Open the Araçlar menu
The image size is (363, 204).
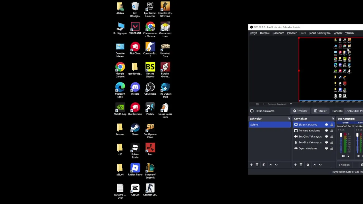(338, 33)
